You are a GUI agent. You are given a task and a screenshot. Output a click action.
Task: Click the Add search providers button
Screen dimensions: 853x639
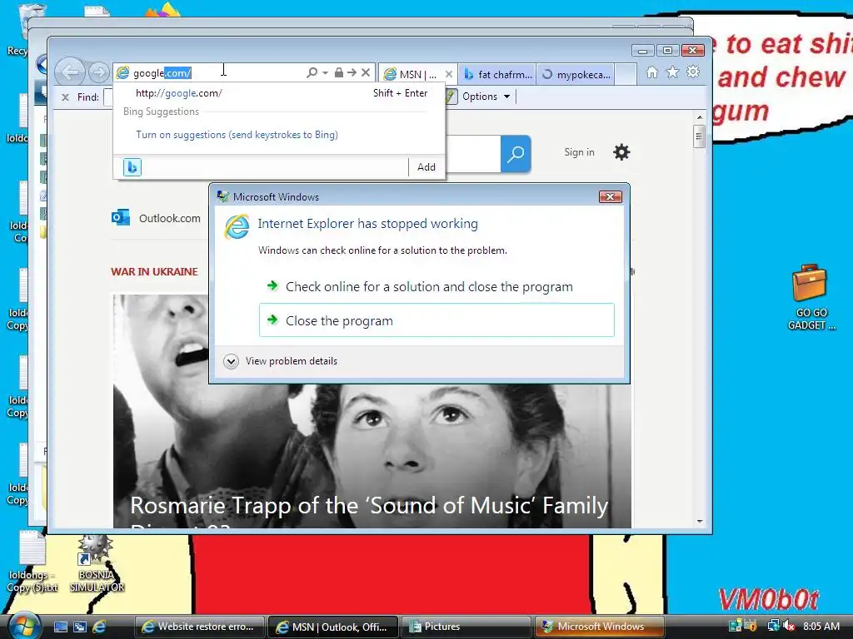coord(426,166)
